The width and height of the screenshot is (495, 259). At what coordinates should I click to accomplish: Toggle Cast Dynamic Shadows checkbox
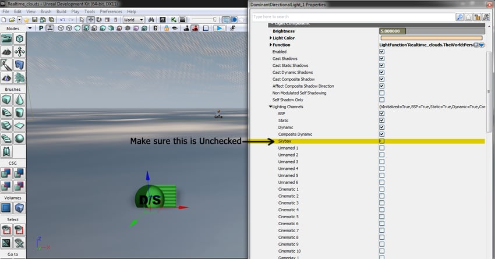[x=381, y=72]
